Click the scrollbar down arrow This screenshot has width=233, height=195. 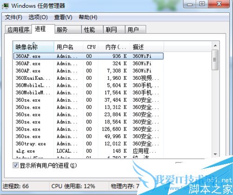(215, 154)
